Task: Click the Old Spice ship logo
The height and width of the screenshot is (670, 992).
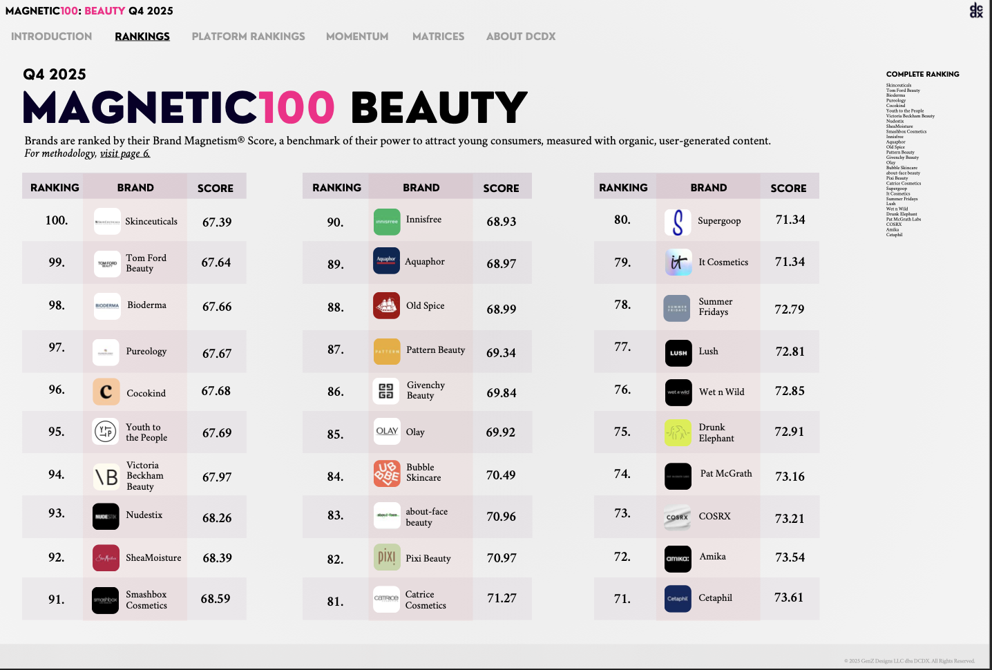Action: pos(387,305)
